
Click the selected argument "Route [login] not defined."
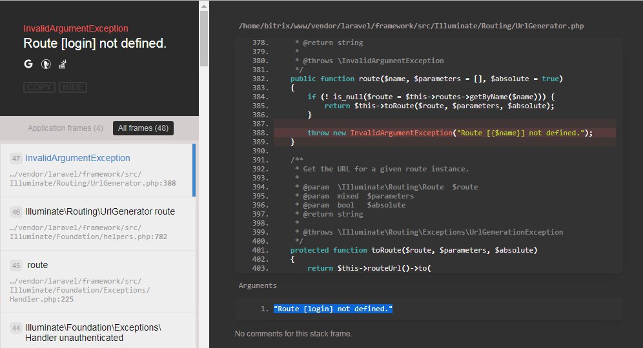tap(333, 309)
